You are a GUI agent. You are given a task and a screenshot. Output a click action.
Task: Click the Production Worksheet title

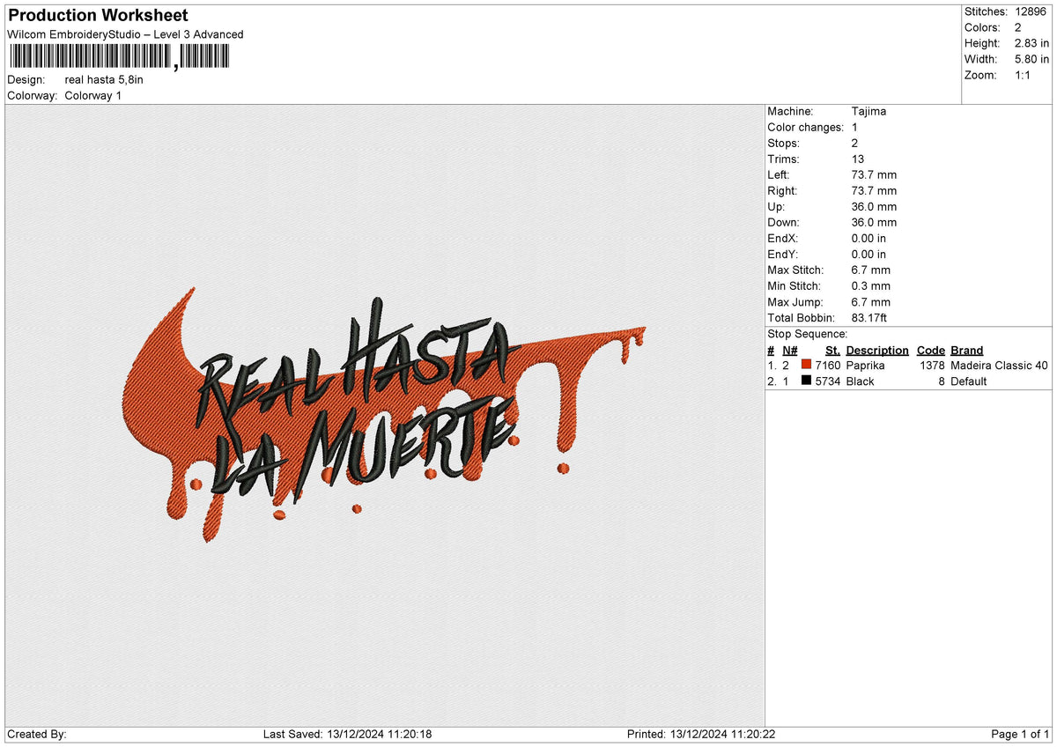[98, 16]
